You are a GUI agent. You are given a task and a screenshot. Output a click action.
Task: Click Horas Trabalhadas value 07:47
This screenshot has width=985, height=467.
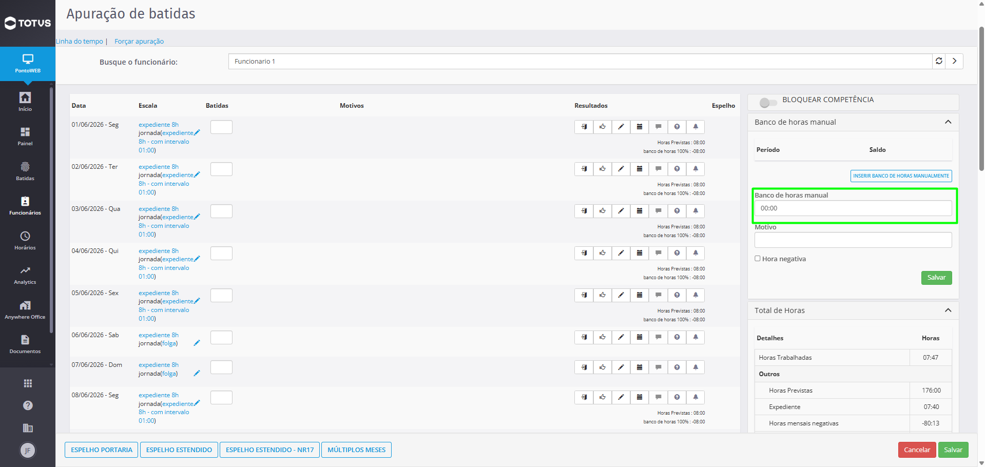(930, 358)
